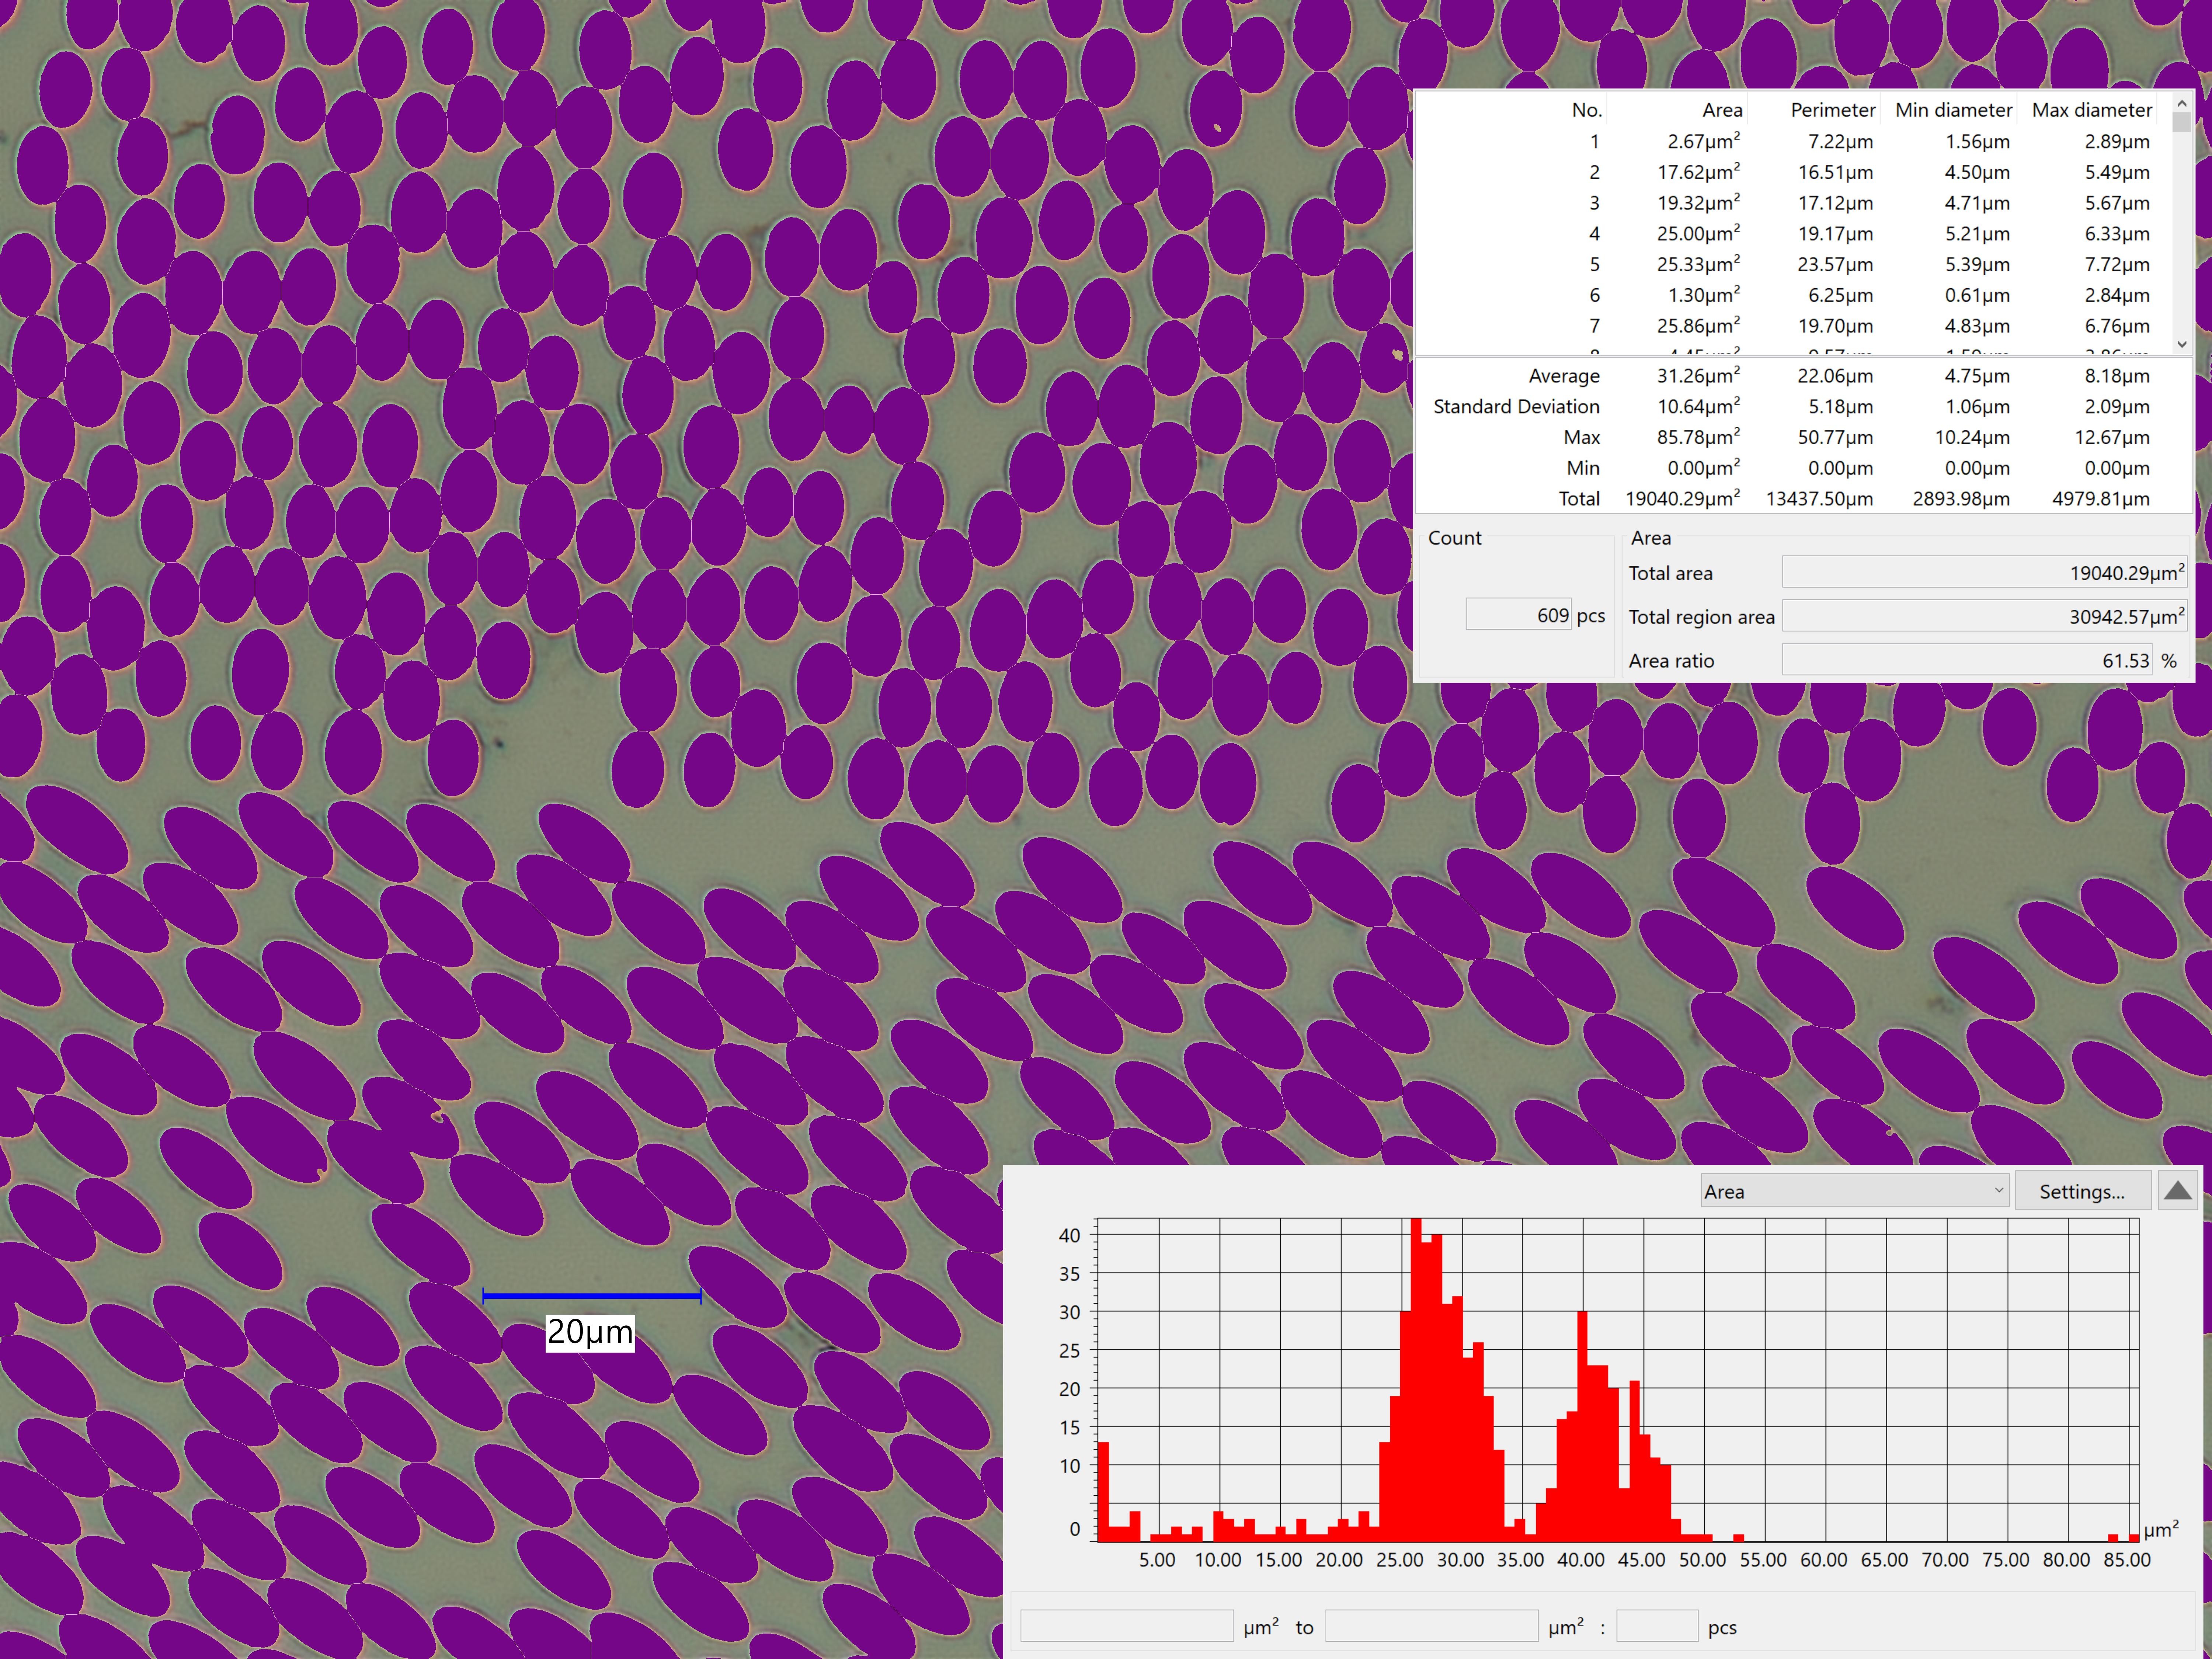Image resolution: width=2212 pixels, height=1659 pixels.
Task: Open histogram Settings... dialog
Action: point(2082,1191)
